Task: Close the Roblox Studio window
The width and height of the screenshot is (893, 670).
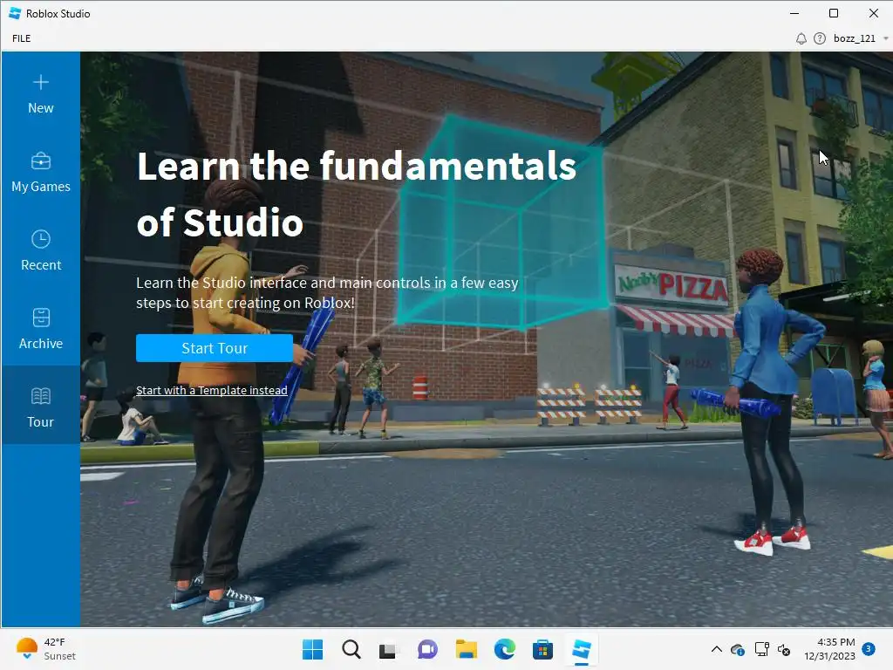Action: [874, 13]
